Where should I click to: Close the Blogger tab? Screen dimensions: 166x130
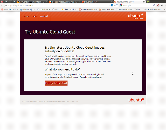79,2
